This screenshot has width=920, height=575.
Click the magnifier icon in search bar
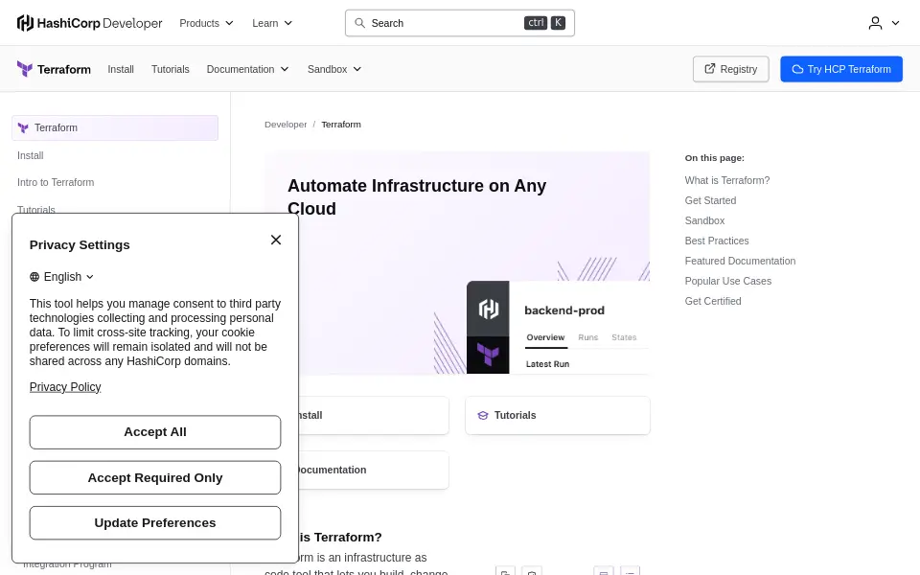(359, 23)
